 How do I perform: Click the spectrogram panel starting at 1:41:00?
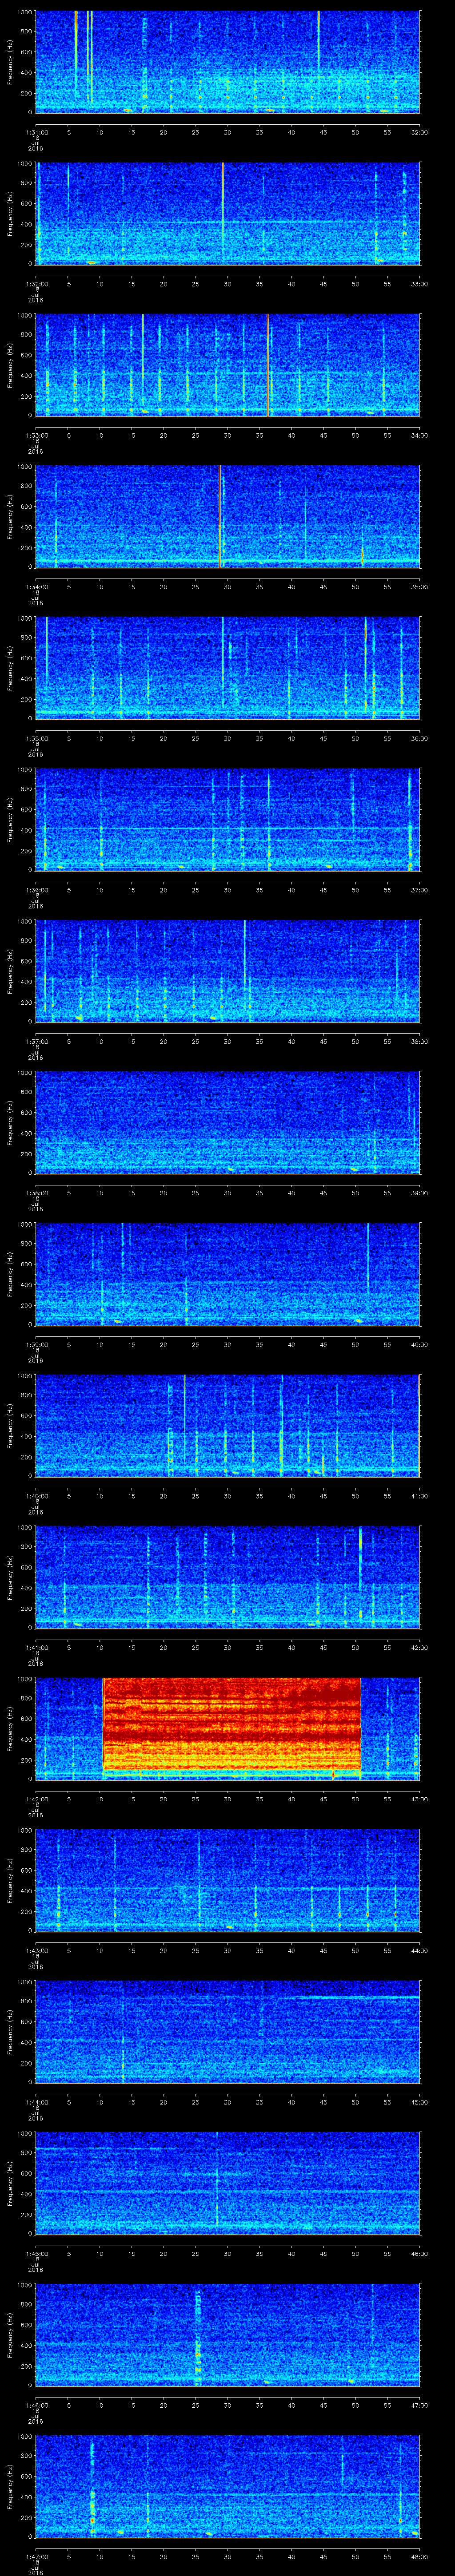click(228, 1577)
